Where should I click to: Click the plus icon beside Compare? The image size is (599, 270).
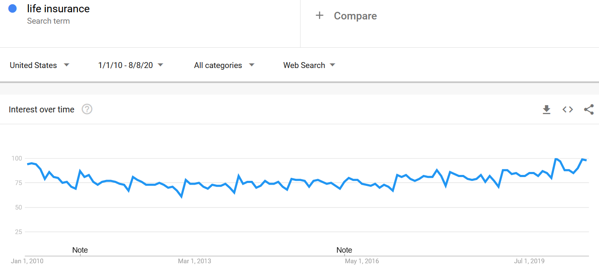point(320,16)
